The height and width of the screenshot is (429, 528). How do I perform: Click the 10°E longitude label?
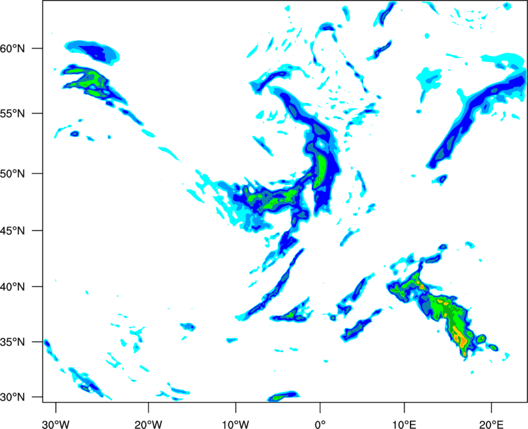click(x=404, y=424)
